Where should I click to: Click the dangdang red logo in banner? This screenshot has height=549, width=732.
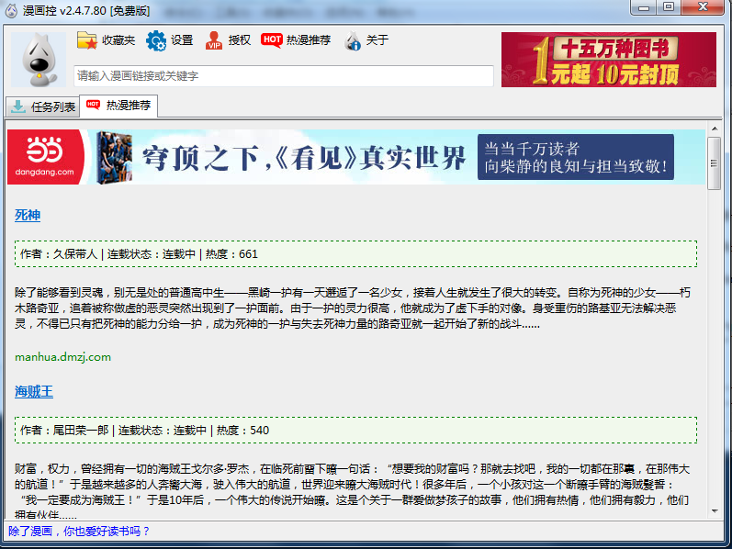[46, 157]
